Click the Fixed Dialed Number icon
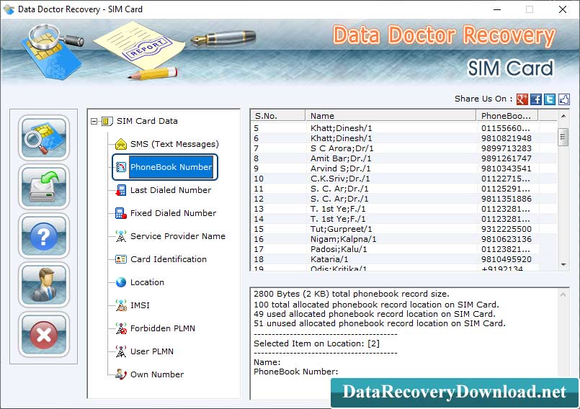 point(121,213)
